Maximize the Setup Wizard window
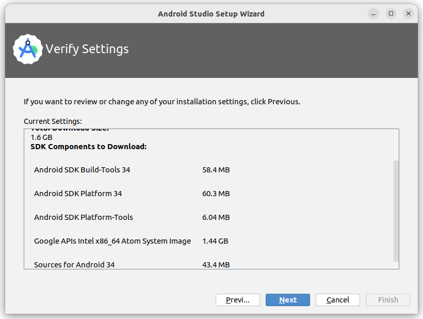Viewport: 423px width, 319px height. [391, 13]
